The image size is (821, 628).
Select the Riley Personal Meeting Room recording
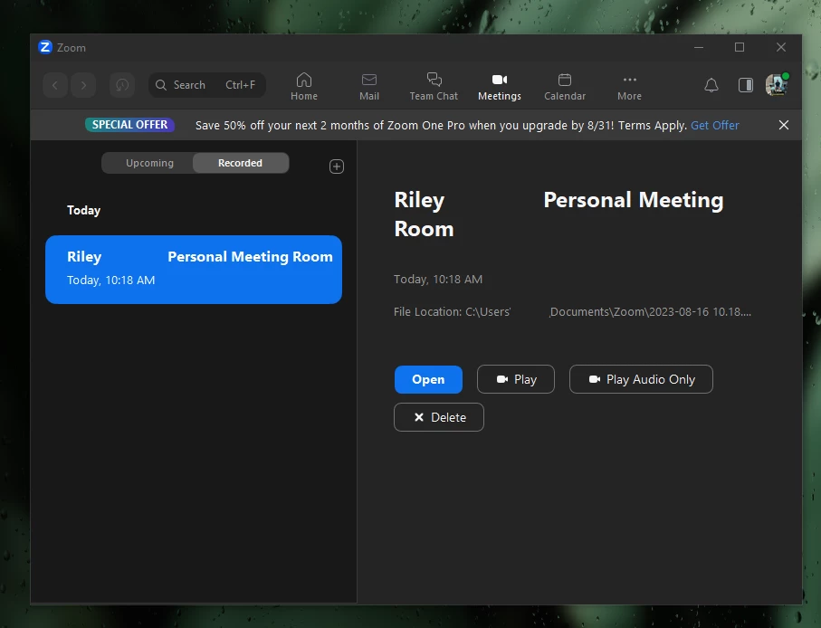194,270
